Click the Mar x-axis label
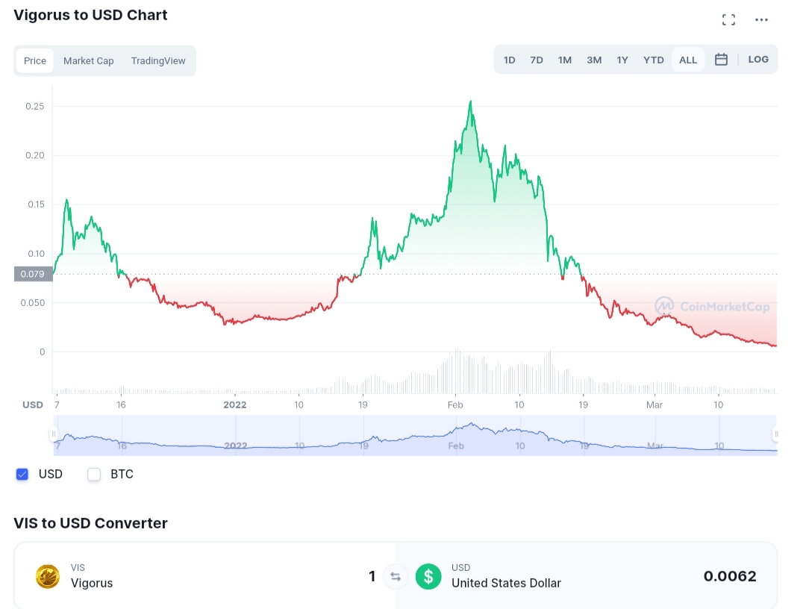Screen dimensions: 806x609 pos(654,405)
